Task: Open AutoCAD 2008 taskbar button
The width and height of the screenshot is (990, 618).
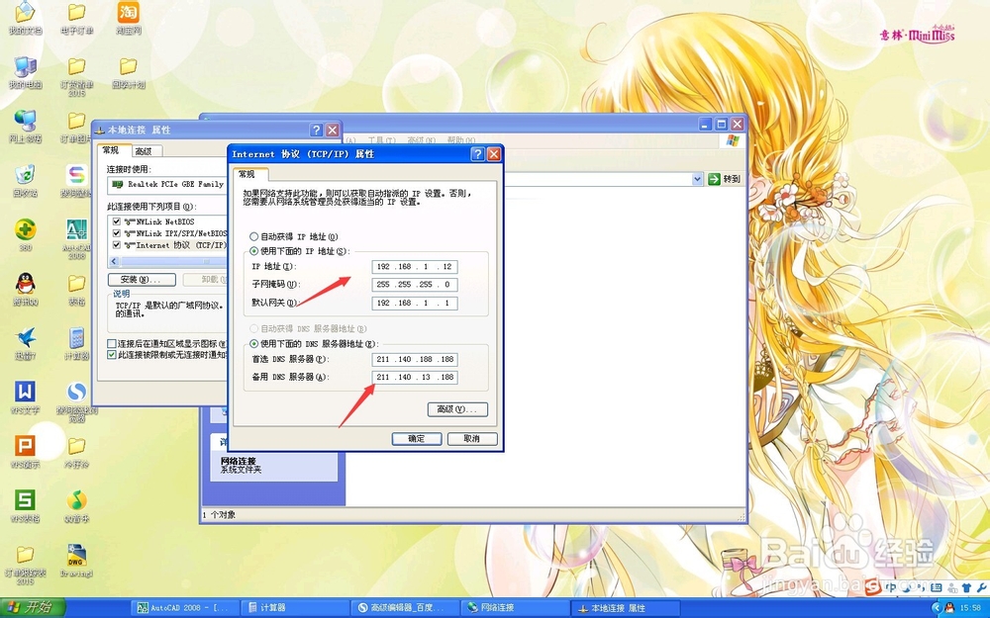Action: click(x=184, y=608)
